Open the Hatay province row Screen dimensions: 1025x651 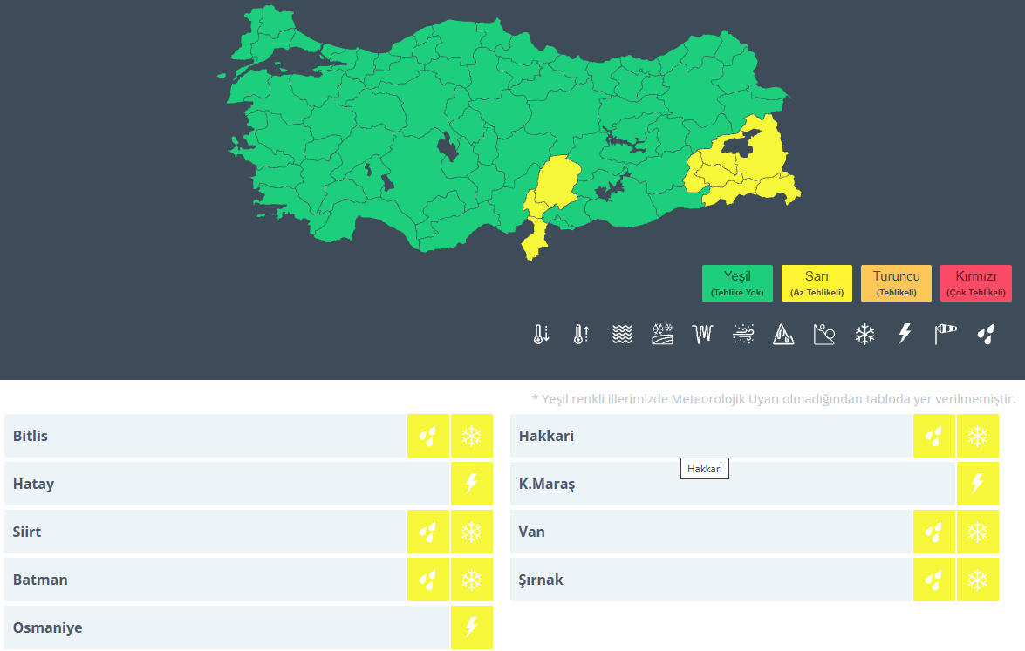(227, 484)
